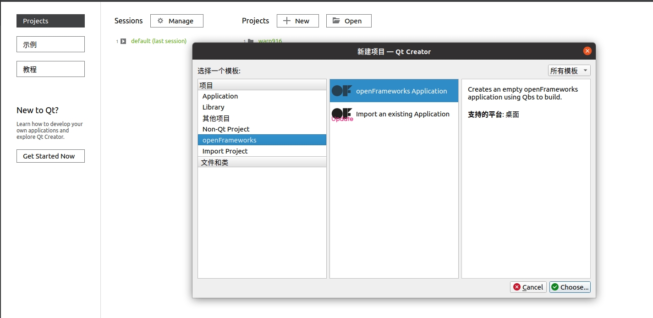This screenshot has height=318, width=653.
Task: Select the Non-Qt Project category
Action: click(x=225, y=129)
